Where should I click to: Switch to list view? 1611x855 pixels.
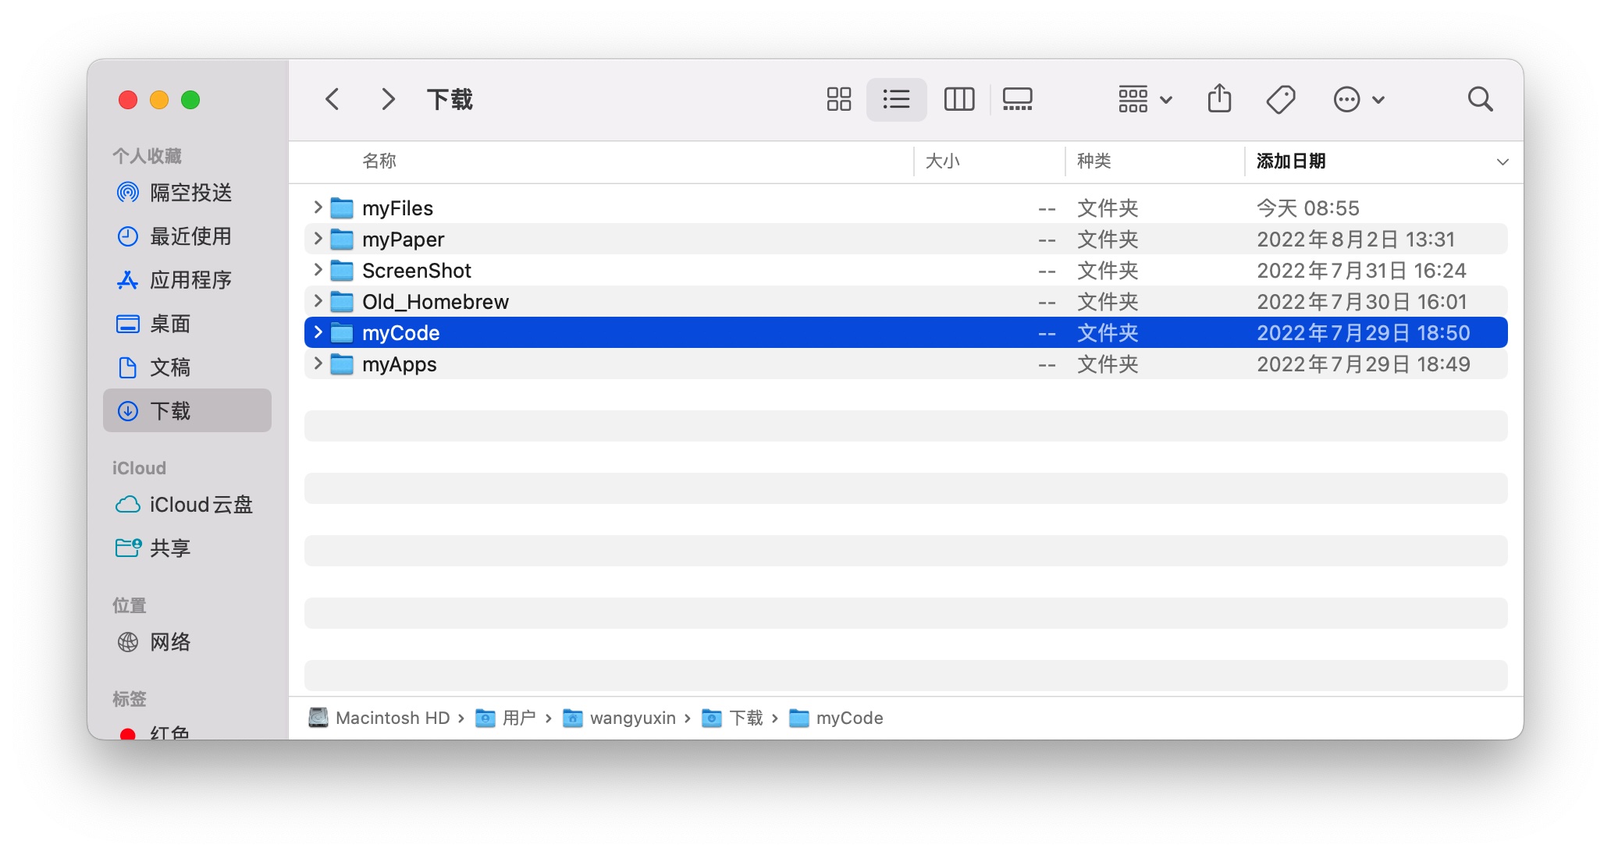(x=896, y=99)
